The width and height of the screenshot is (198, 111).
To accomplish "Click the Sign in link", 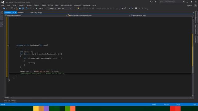I will (189, 6).
